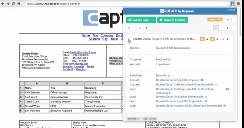Click the orange research binoculars icon
The height and width of the screenshot is (128, 244).
point(202,39)
